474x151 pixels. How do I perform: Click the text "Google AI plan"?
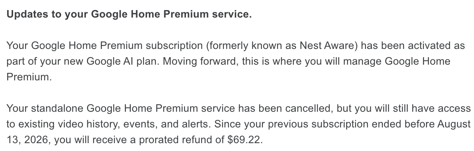pos(123,61)
